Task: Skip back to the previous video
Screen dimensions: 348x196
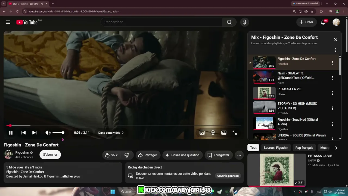Action: (24, 133)
